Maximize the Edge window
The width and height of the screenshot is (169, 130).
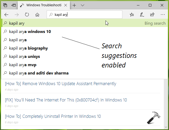[150, 5]
